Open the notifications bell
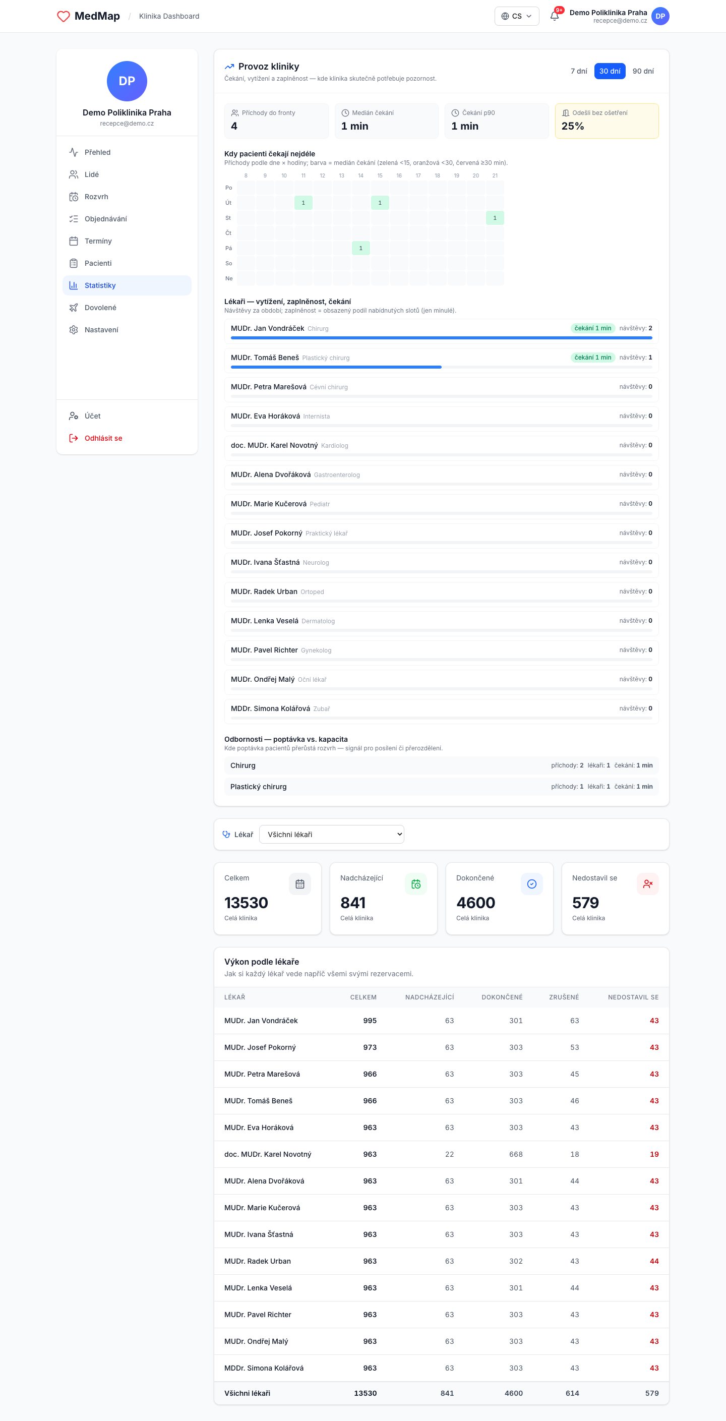Screen dimensions: 726x1421 point(555,16)
